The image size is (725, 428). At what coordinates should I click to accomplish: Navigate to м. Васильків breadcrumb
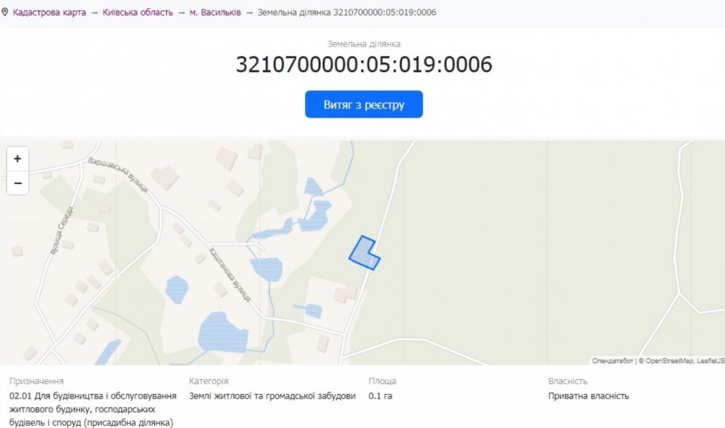(215, 12)
